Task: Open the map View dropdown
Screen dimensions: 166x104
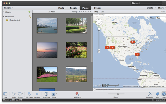Action: [x=161, y=18]
